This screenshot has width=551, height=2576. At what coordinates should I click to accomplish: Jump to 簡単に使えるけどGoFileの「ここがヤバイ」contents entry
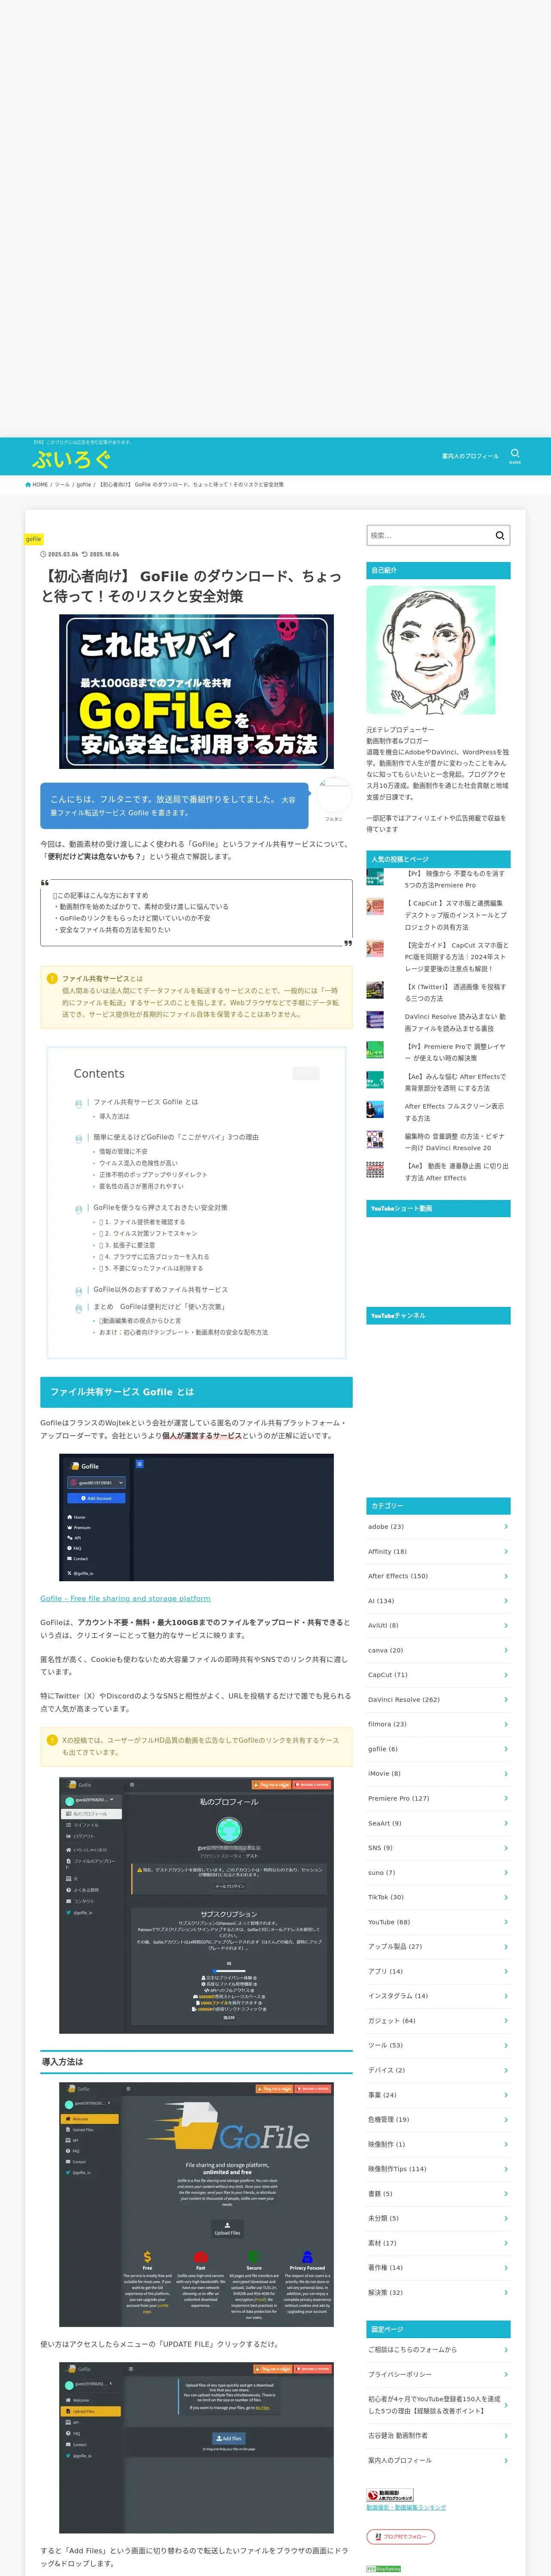[176, 1137]
